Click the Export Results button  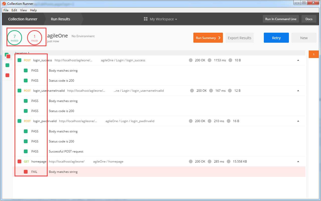[x=239, y=38]
